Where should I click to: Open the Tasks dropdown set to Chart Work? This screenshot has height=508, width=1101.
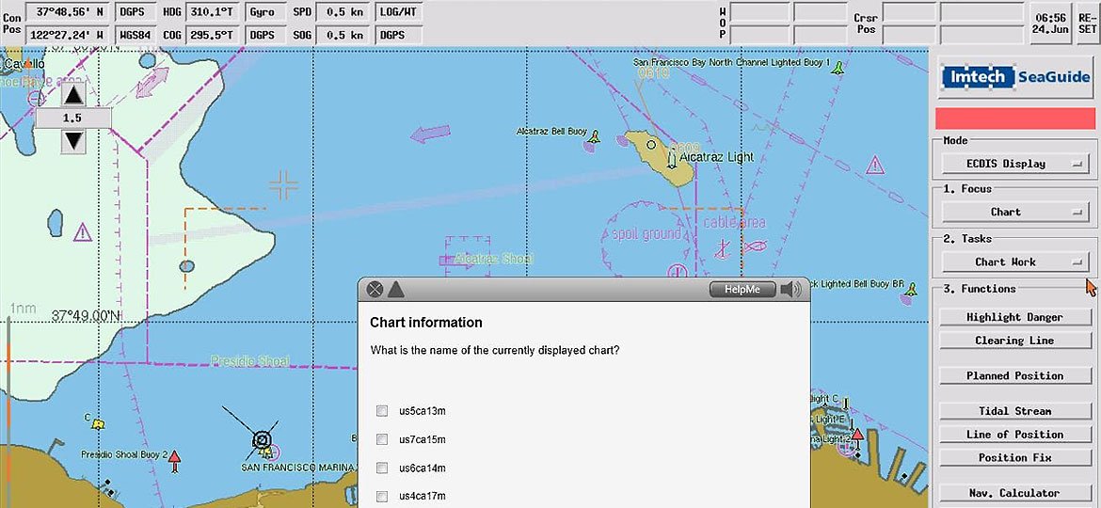tap(1013, 262)
